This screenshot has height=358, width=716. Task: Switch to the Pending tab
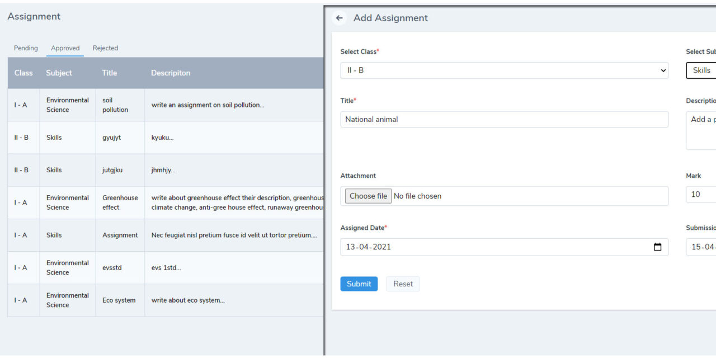pos(26,48)
